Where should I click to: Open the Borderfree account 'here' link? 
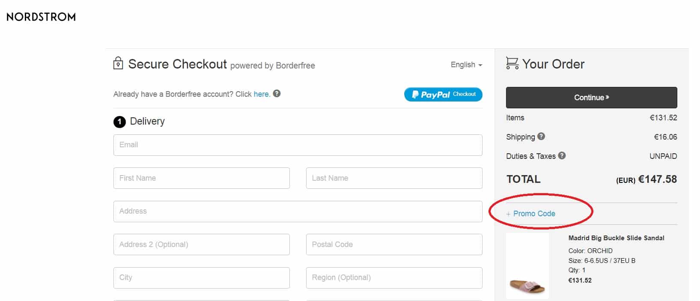(261, 94)
